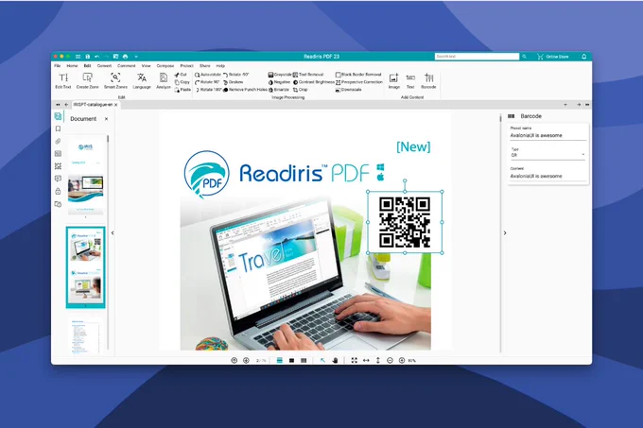Switch to the Protect ribbon tab
Image resolution: width=643 pixels, height=428 pixels.
[186, 65]
